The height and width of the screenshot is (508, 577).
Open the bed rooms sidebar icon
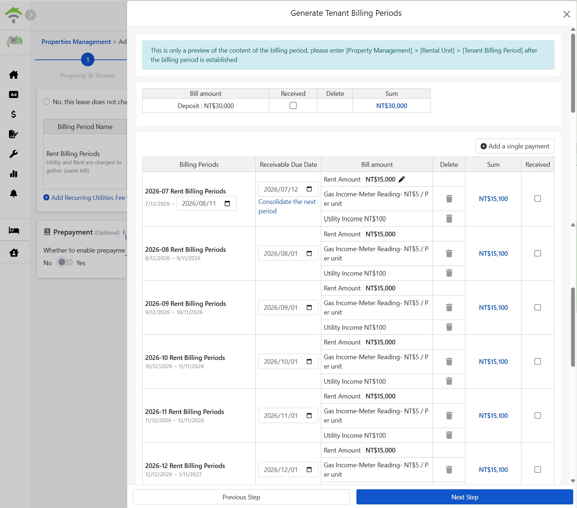pyautogui.click(x=14, y=230)
